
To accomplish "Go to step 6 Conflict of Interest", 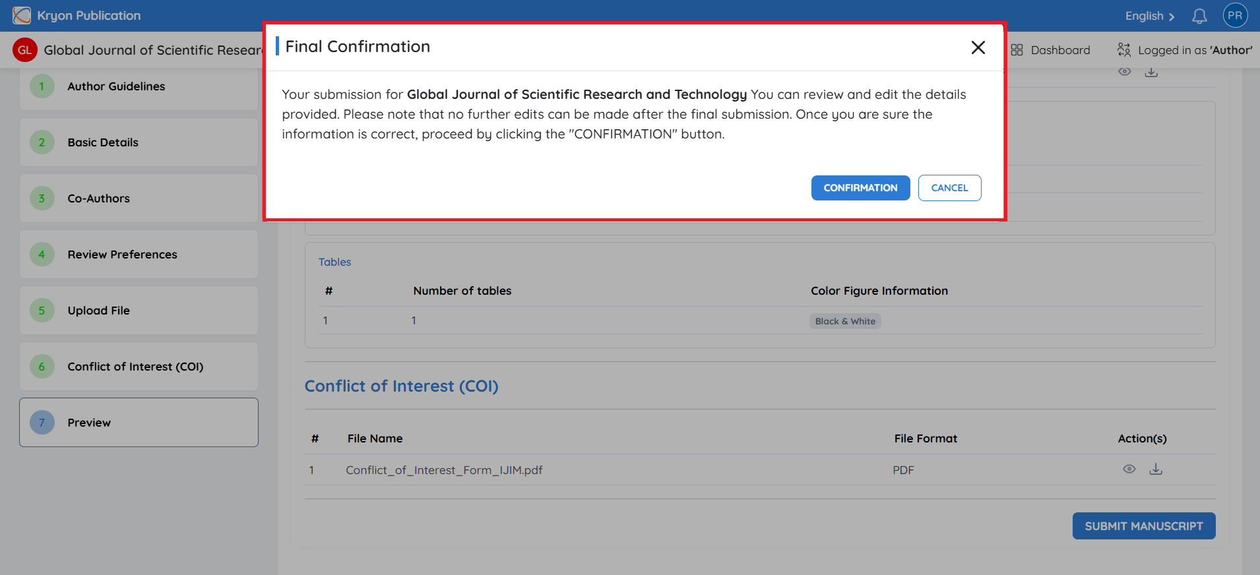I will pyautogui.click(x=139, y=367).
